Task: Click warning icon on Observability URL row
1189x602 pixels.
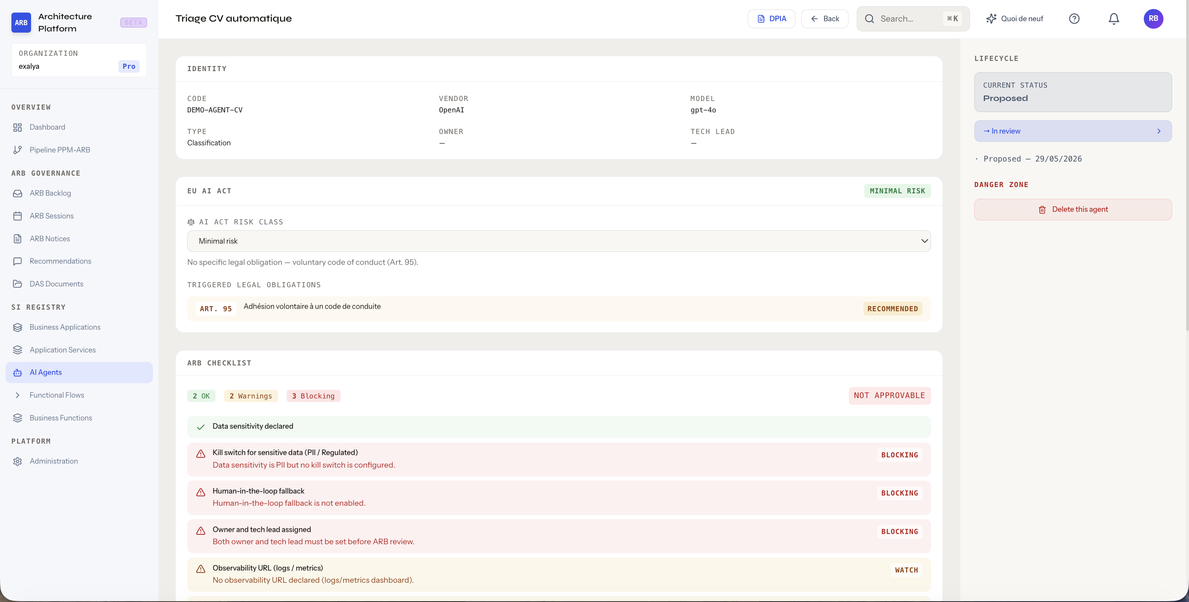Action: point(201,569)
